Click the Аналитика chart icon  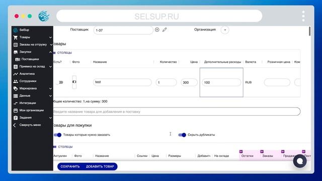[16, 74]
